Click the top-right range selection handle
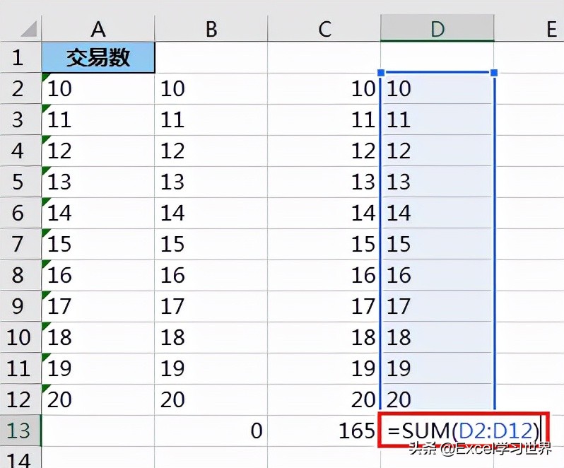This screenshot has width=564, height=468. (x=494, y=73)
